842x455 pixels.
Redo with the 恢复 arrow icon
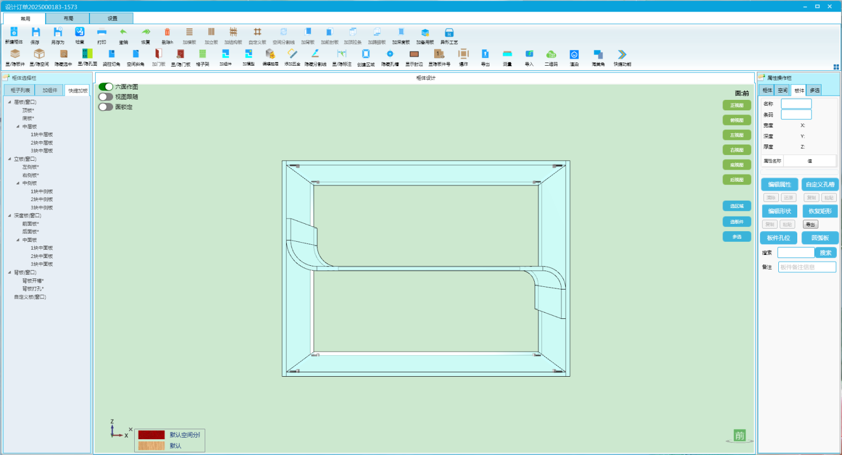(x=146, y=33)
